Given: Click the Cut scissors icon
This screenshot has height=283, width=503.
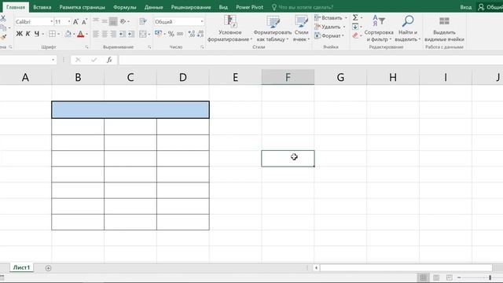Looking at the screenshot, I should tap(3, 18).
